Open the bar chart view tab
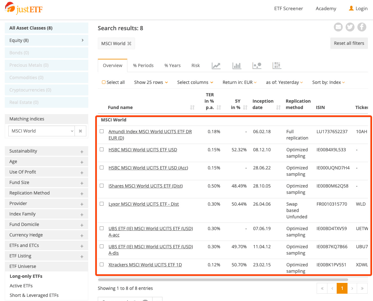Screen dimensions: 373x301 pyautogui.click(x=237, y=65)
